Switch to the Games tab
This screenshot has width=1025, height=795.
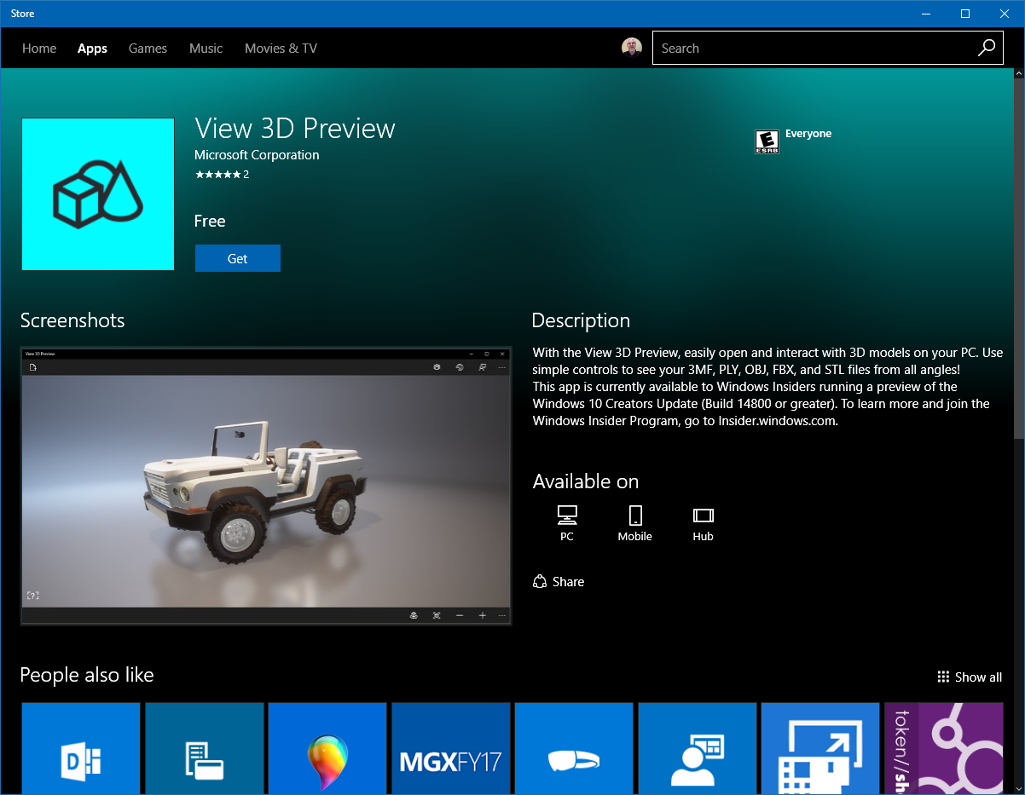pyautogui.click(x=148, y=49)
